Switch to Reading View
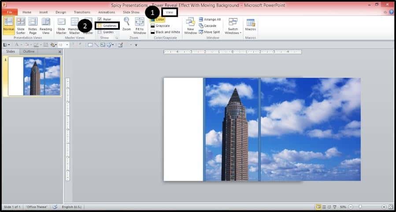 (x=46, y=25)
